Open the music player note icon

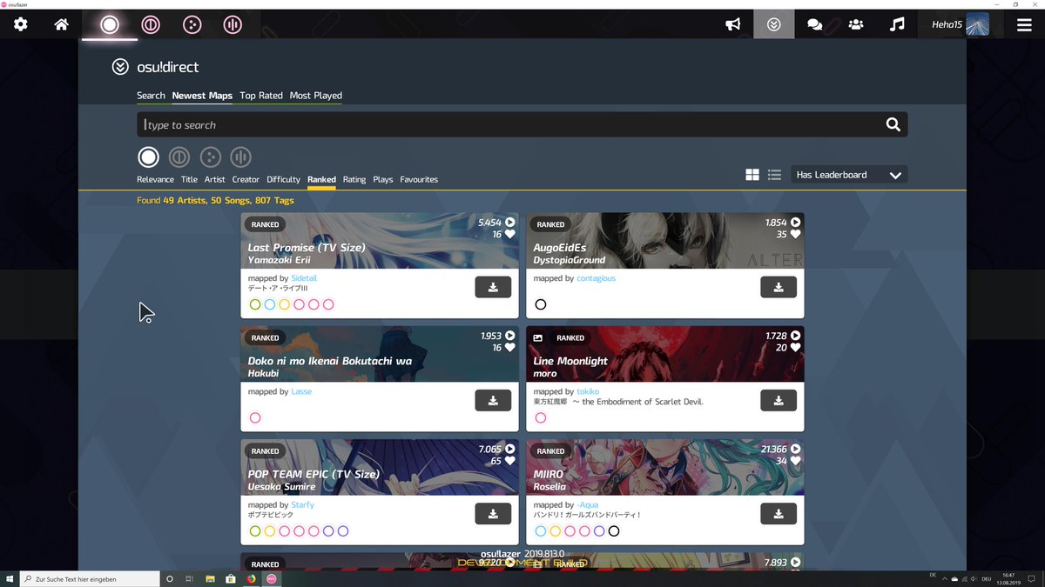click(897, 24)
